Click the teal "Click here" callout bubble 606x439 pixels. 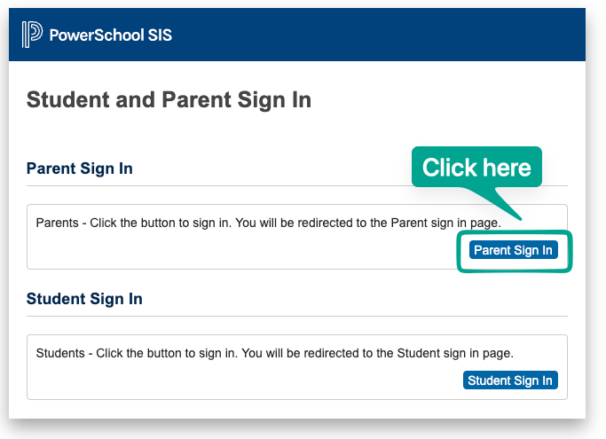[476, 167]
